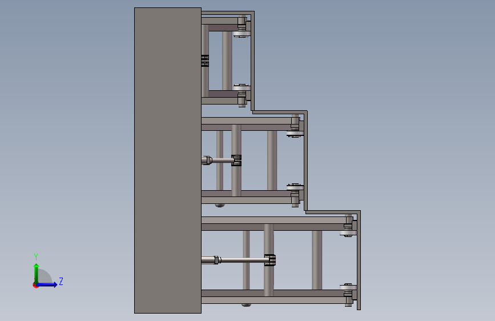
Task: Click the red origin ball of the triad
Action: [x=35, y=286]
